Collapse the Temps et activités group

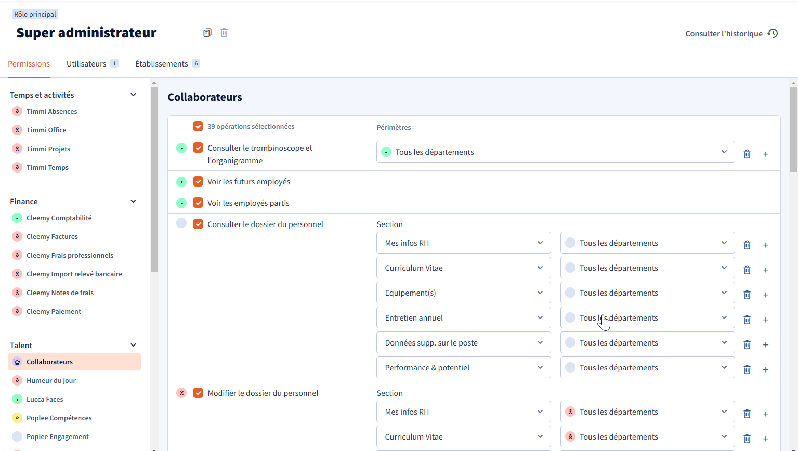[133, 95]
